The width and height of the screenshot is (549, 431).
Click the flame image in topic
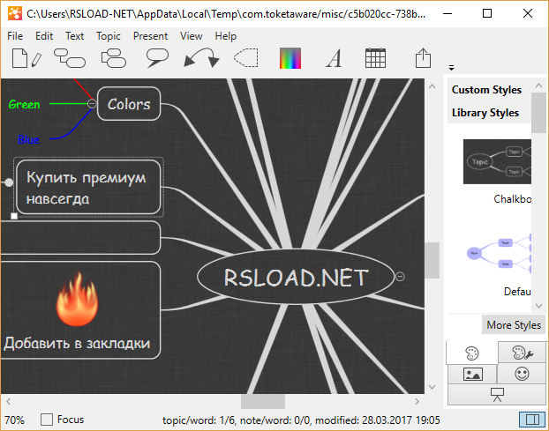pyautogui.click(x=77, y=299)
